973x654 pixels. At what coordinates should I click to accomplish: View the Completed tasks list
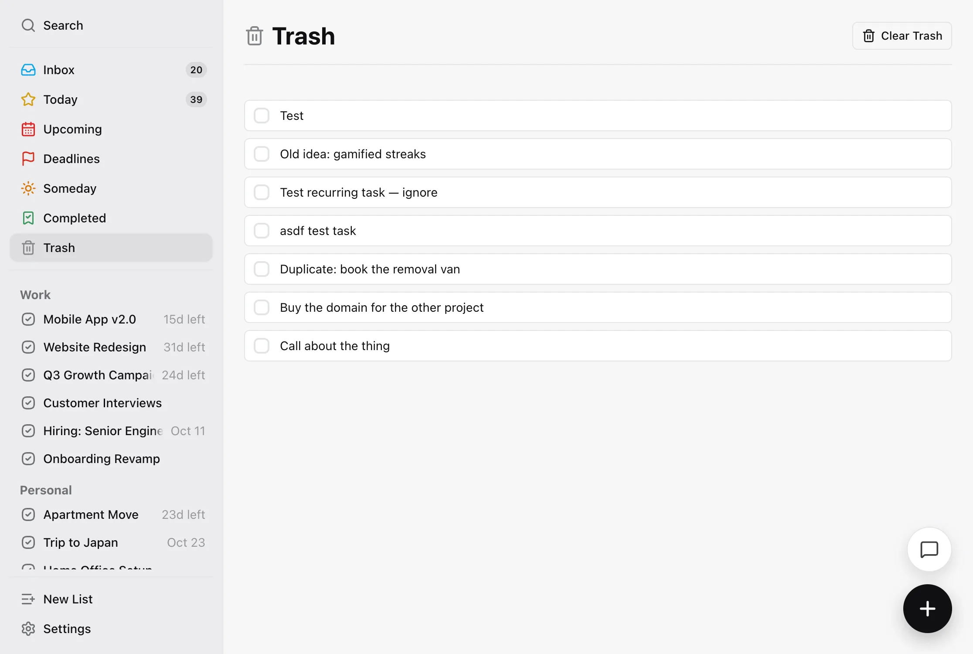[111, 218]
